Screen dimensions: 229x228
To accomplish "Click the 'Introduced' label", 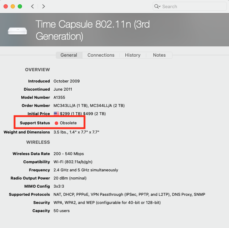I will pyautogui.click(x=39, y=81).
